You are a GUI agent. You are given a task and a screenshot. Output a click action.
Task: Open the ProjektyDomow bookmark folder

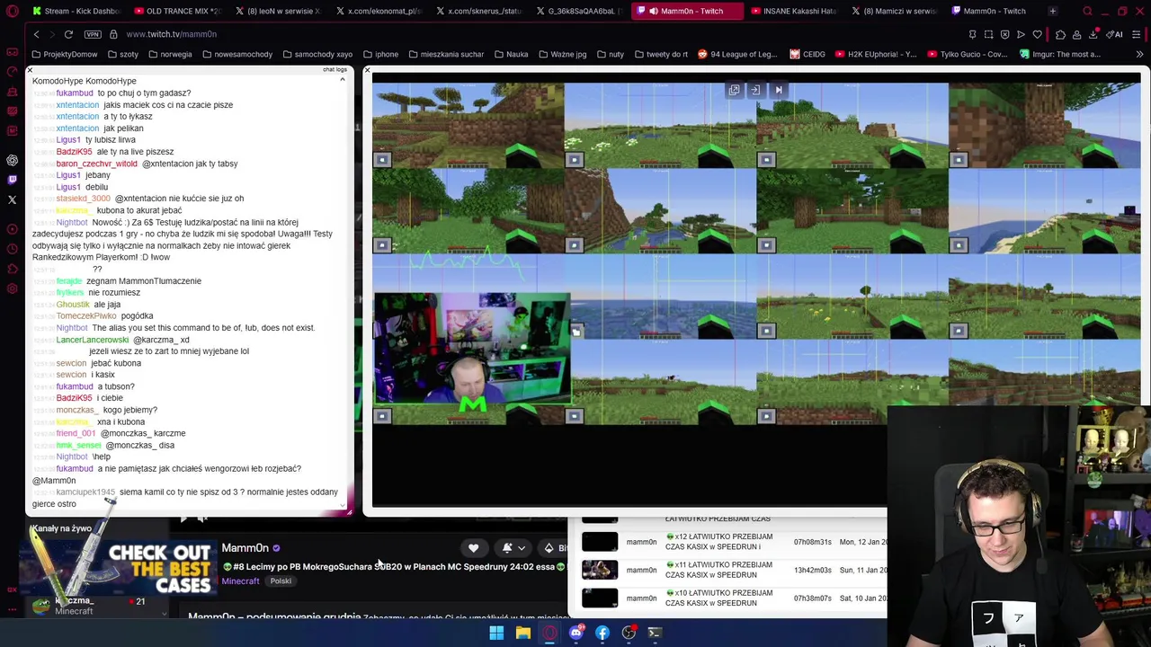point(64,54)
